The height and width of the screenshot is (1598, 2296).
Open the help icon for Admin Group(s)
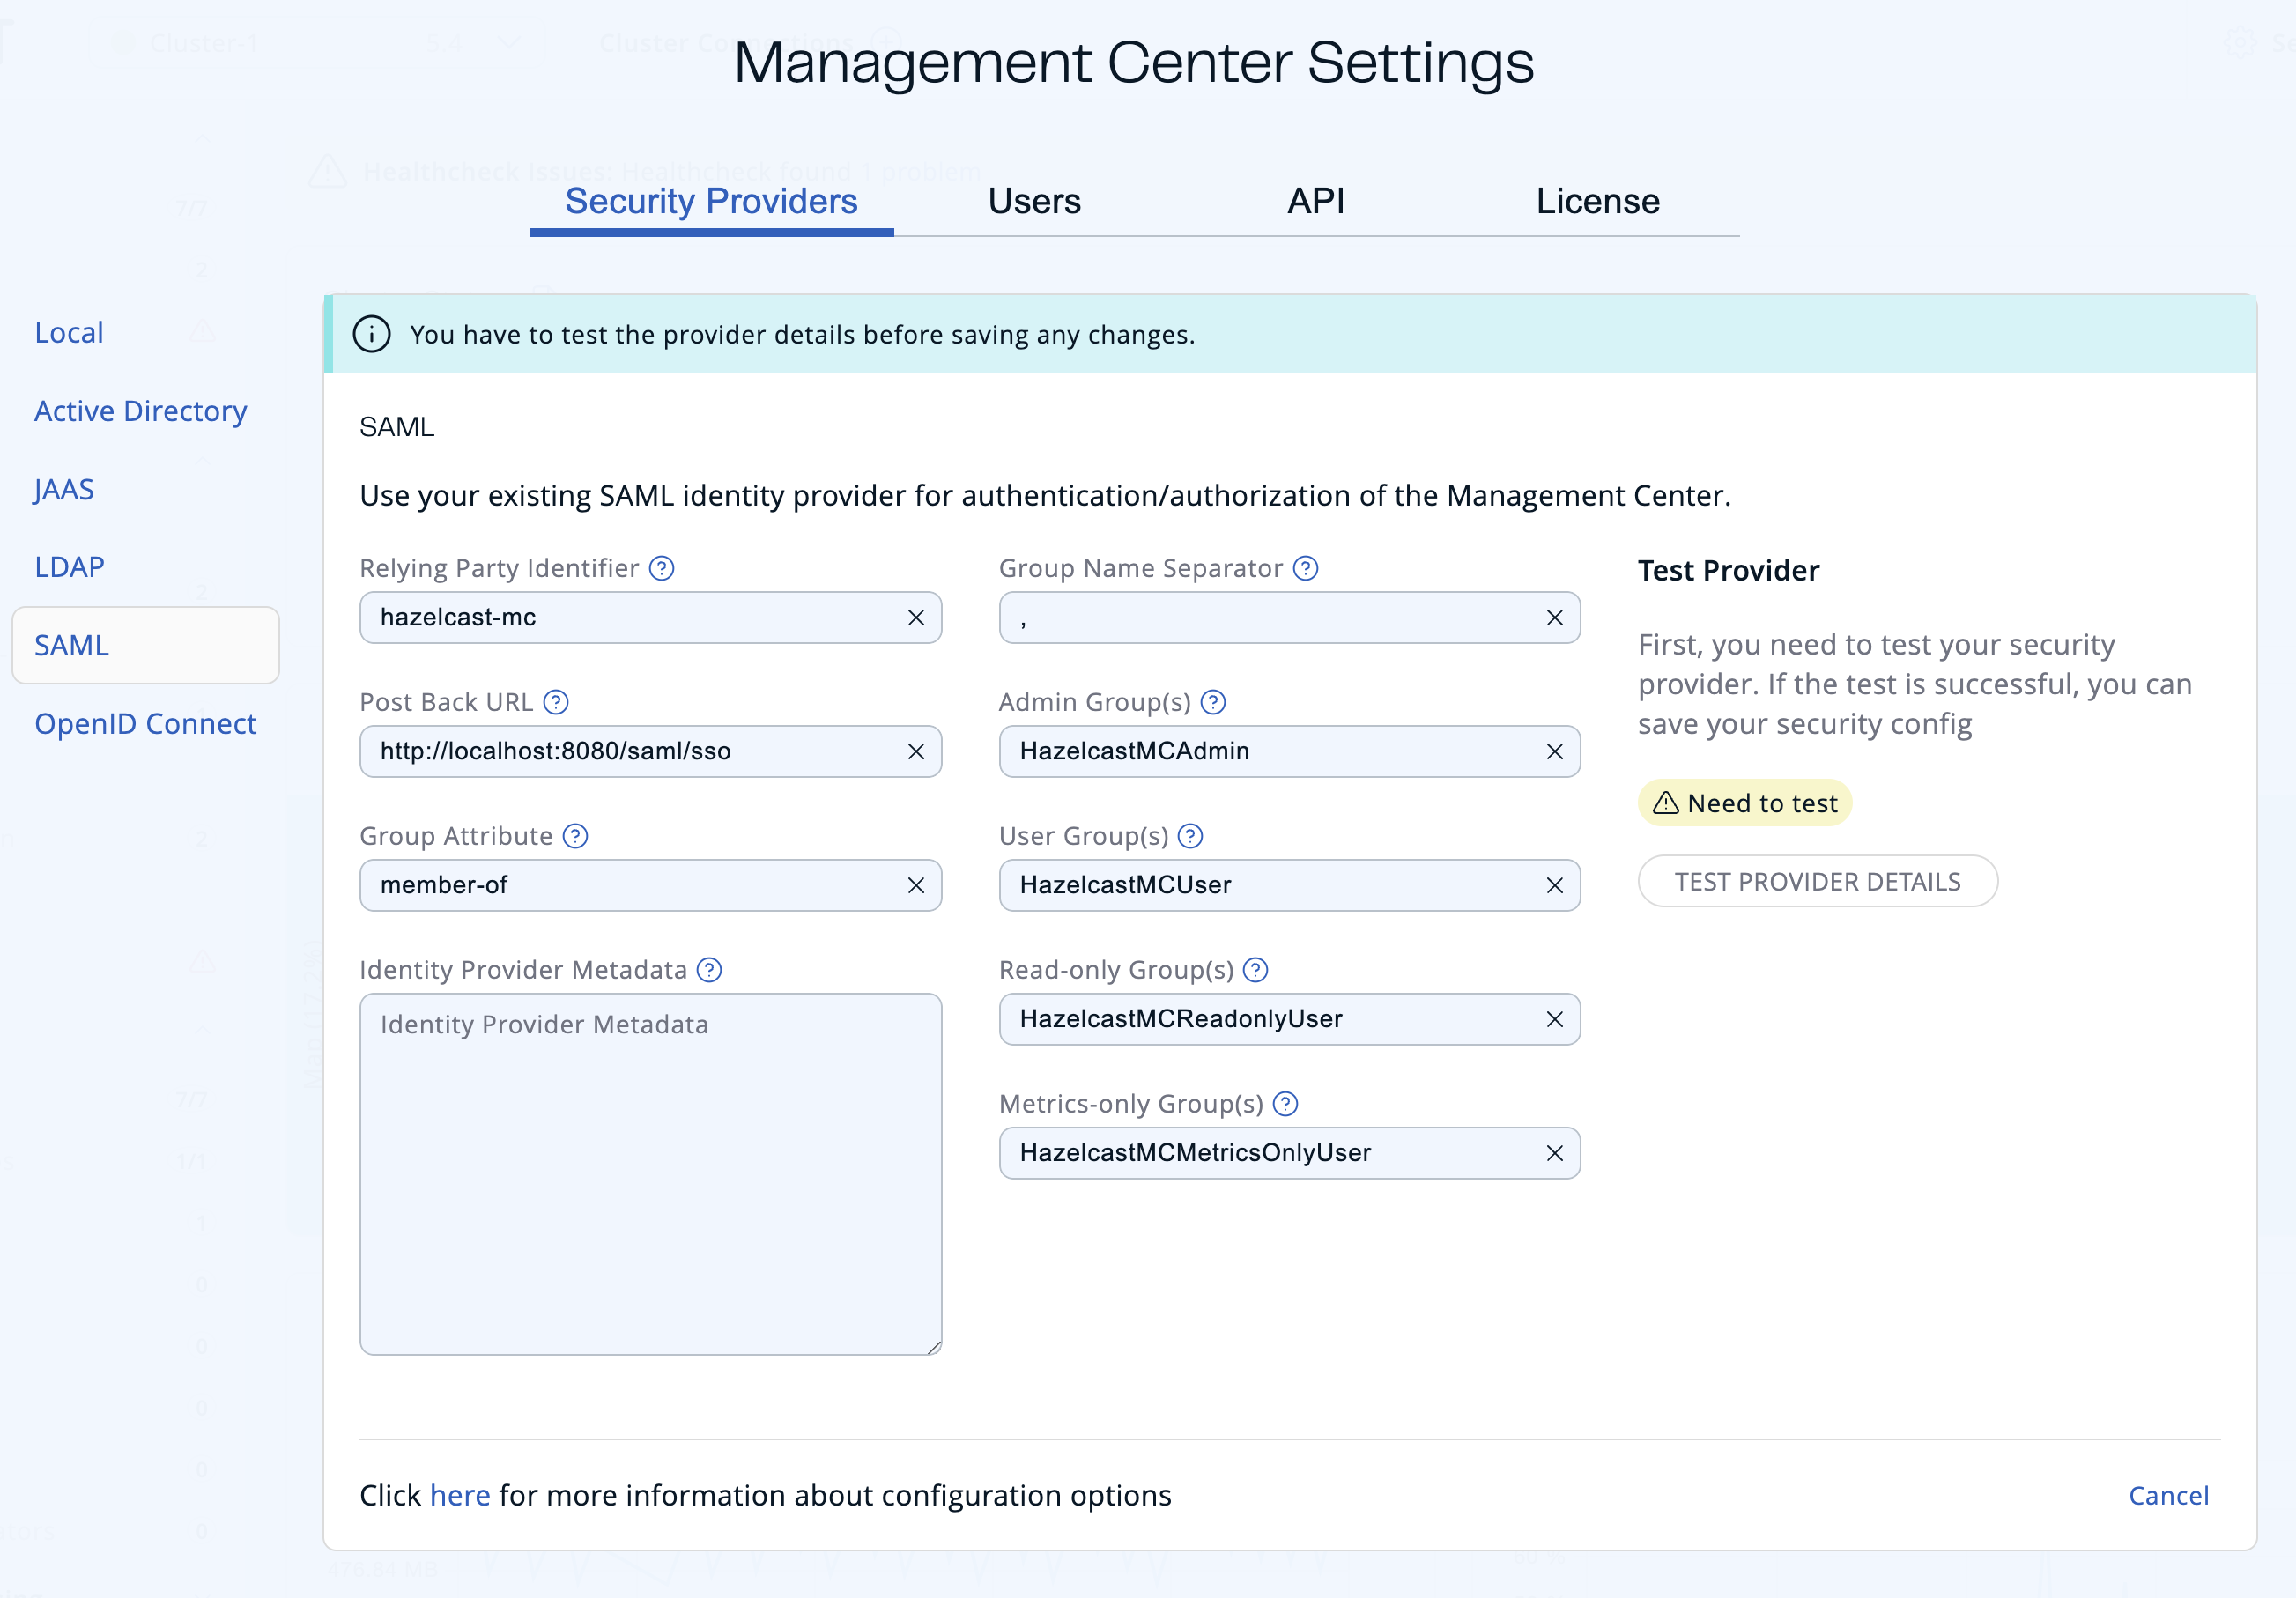[x=1213, y=702]
